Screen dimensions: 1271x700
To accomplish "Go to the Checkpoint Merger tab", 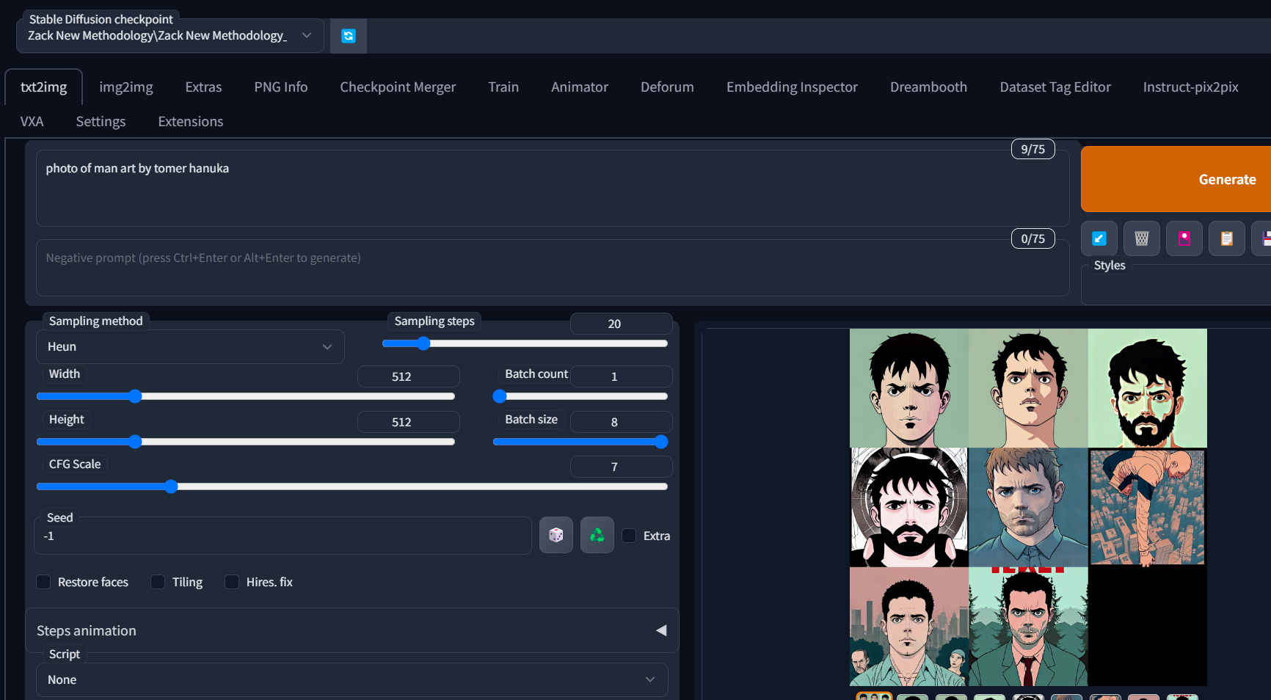I will click(398, 87).
